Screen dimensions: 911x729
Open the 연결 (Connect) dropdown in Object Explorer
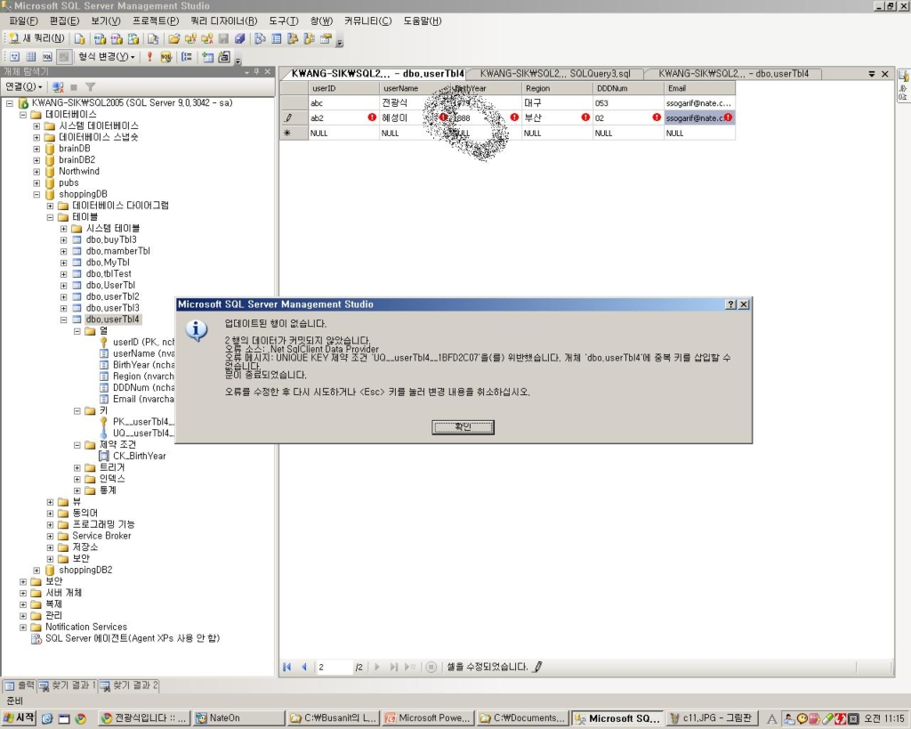[x=24, y=86]
